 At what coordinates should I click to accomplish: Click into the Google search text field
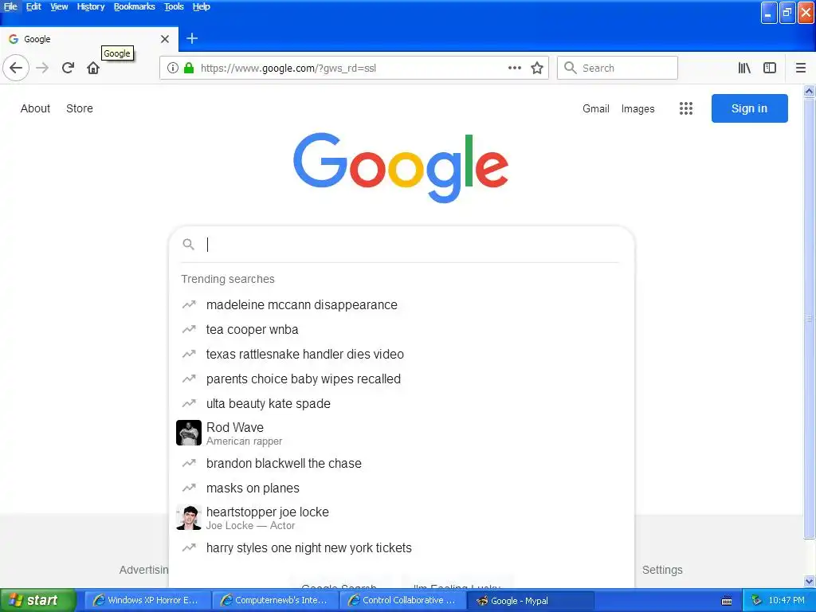coord(411,244)
